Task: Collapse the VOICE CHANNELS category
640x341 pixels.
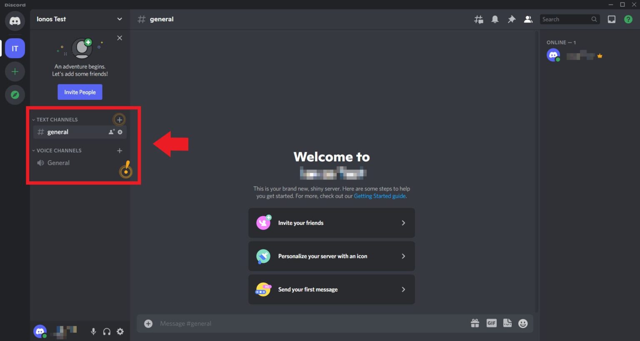Action: (58, 150)
